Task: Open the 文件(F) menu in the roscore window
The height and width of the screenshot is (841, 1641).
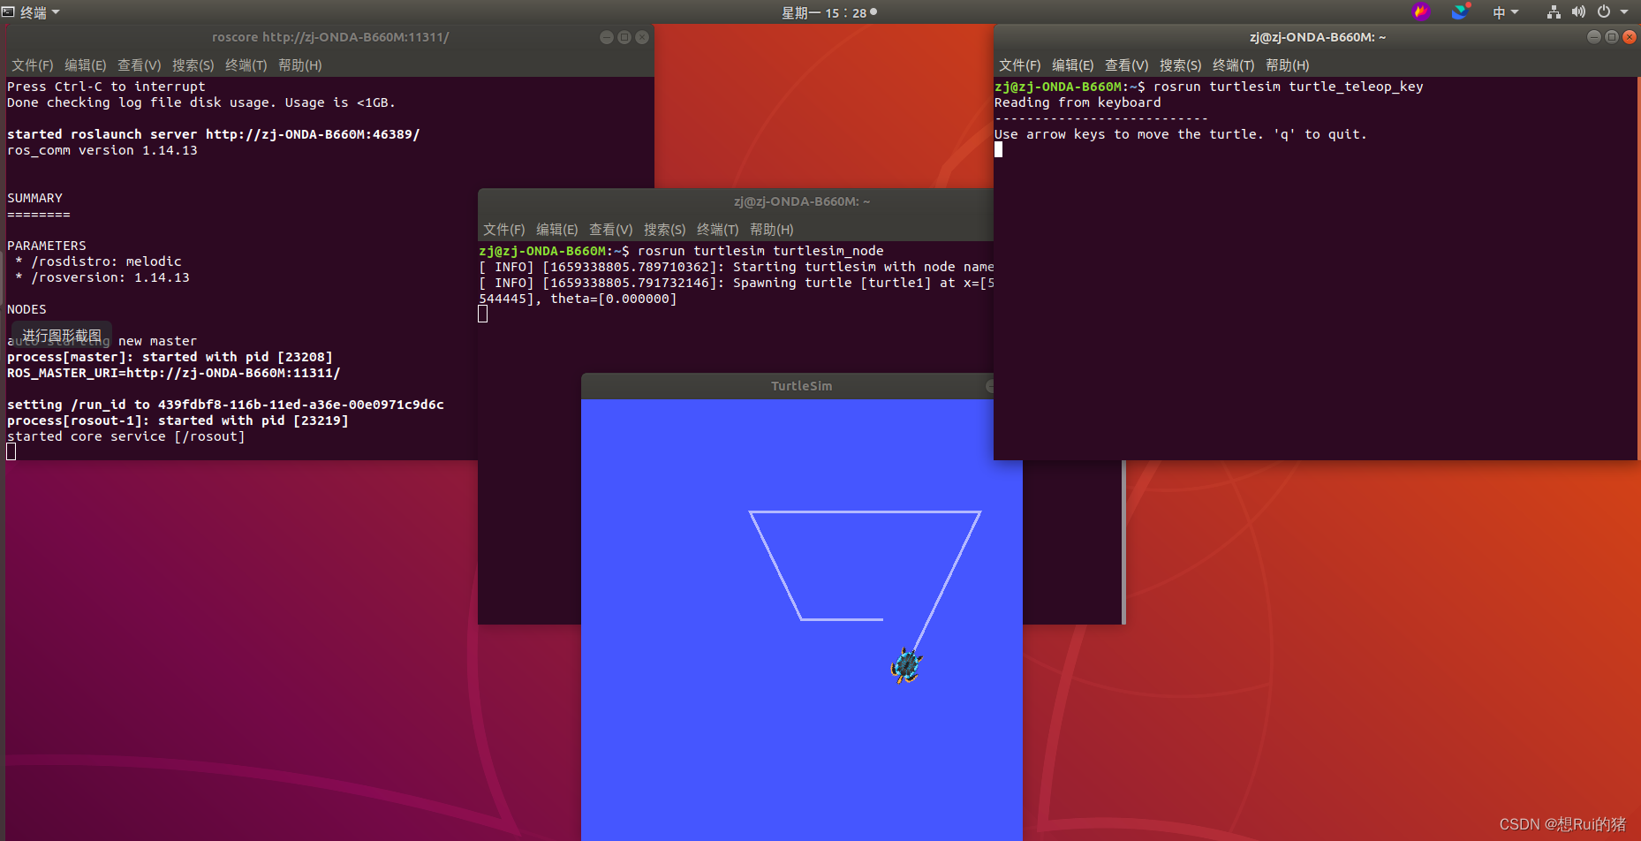Action: click(32, 64)
